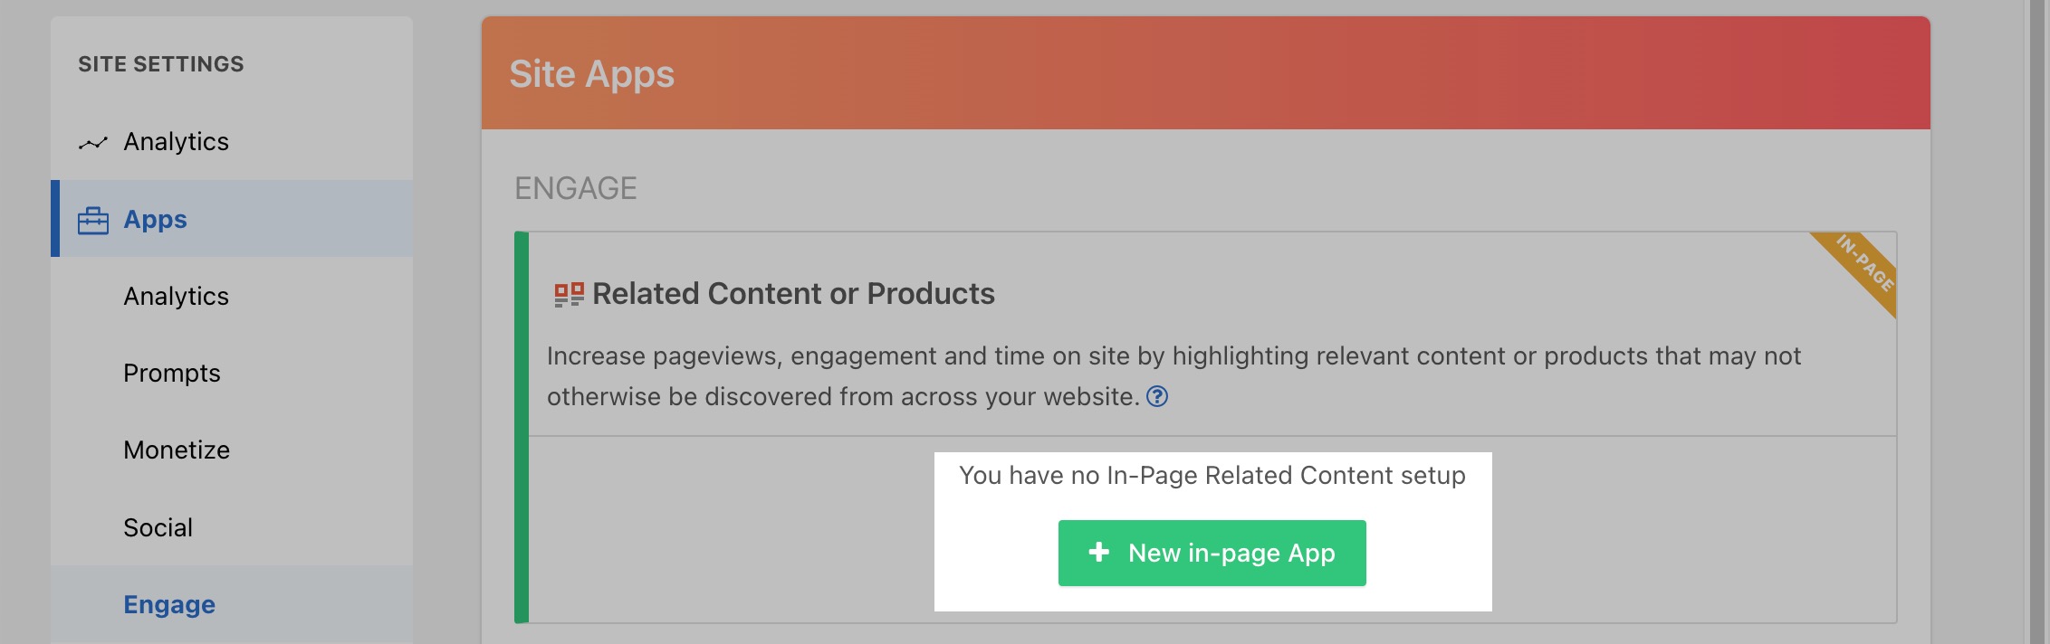Viewport: 2050px width, 644px height.
Task: Click the Analytics line-chart icon in sidebar
Action: [x=92, y=143]
